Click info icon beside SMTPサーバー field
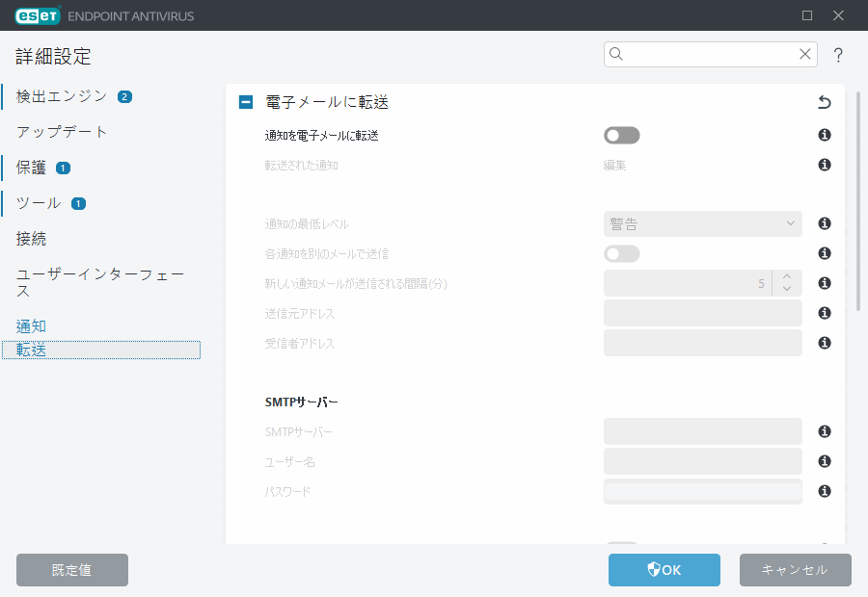 pyautogui.click(x=824, y=431)
